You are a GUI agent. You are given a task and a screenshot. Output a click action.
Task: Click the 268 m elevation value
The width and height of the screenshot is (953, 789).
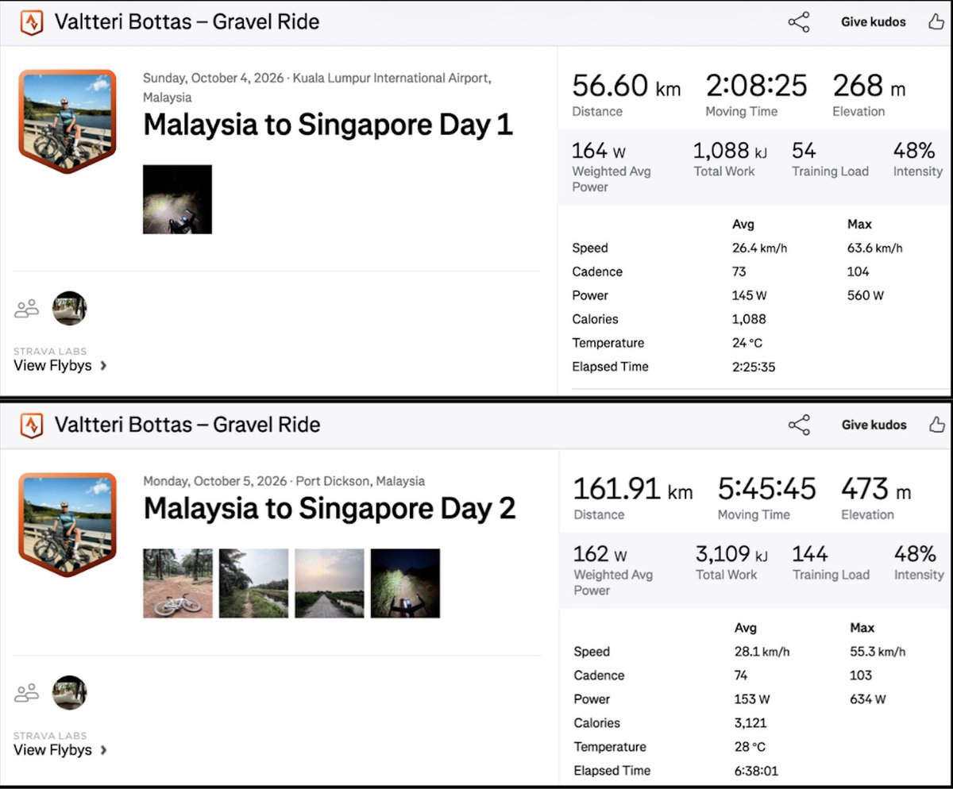click(868, 86)
